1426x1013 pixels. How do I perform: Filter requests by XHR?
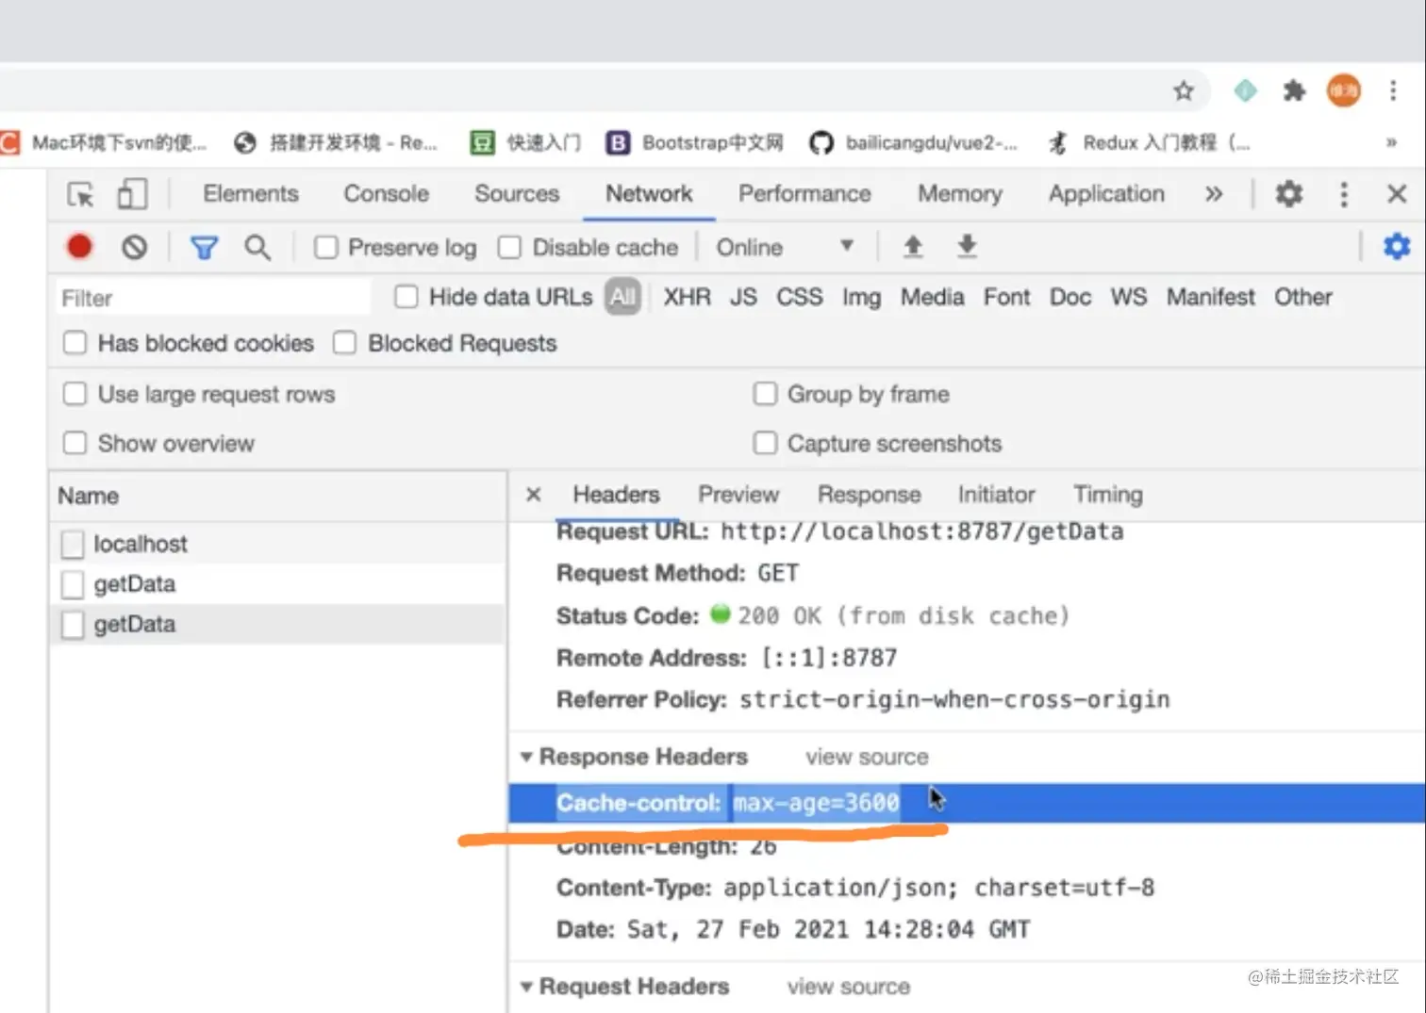pyautogui.click(x=687, y=297)
